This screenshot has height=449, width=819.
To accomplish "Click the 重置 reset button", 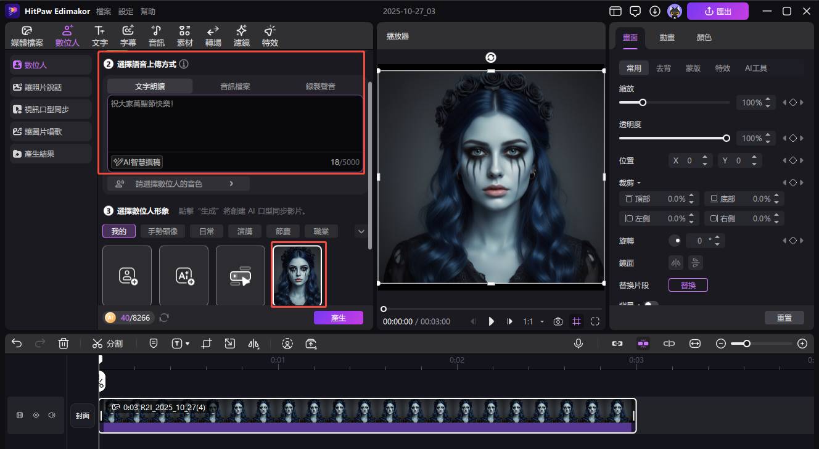I will coord(784,318).
